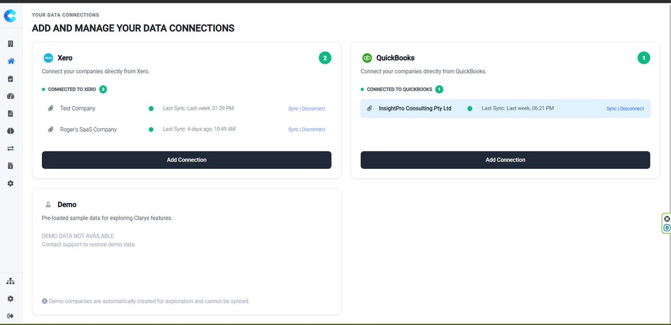Open the document reports sidebar icon
671x325 pixels.
10,114
